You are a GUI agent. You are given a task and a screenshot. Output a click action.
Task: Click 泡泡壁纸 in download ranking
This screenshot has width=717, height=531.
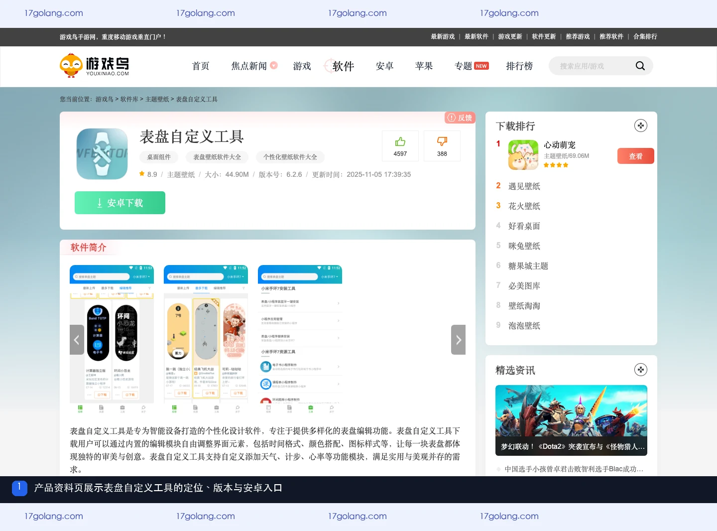pyautogui.click(x=524, y=326)
